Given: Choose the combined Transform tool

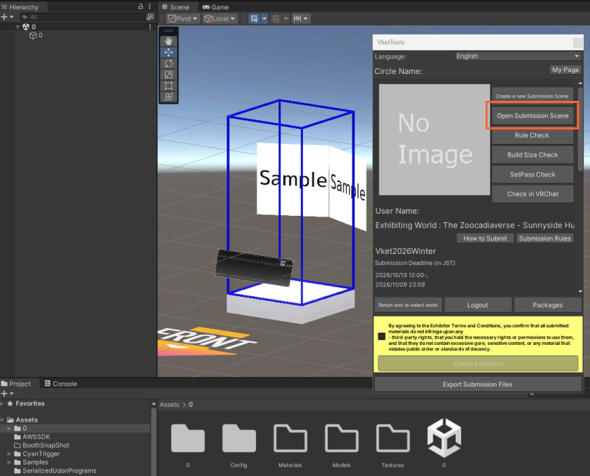Looking at the screenshot, I should (x=168, y=97).
